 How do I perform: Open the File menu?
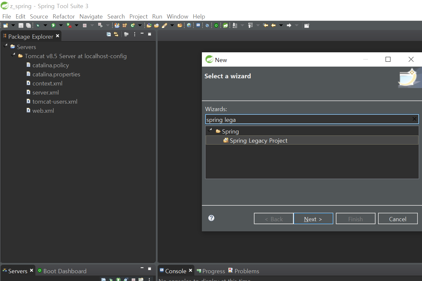tap(7, 16)
